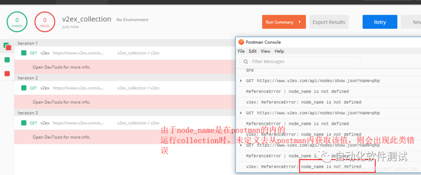Click 'v2ex_collection / v2ex' path in Iteration 1
Viewport: 421px width, 175px height.
(138, 53)
